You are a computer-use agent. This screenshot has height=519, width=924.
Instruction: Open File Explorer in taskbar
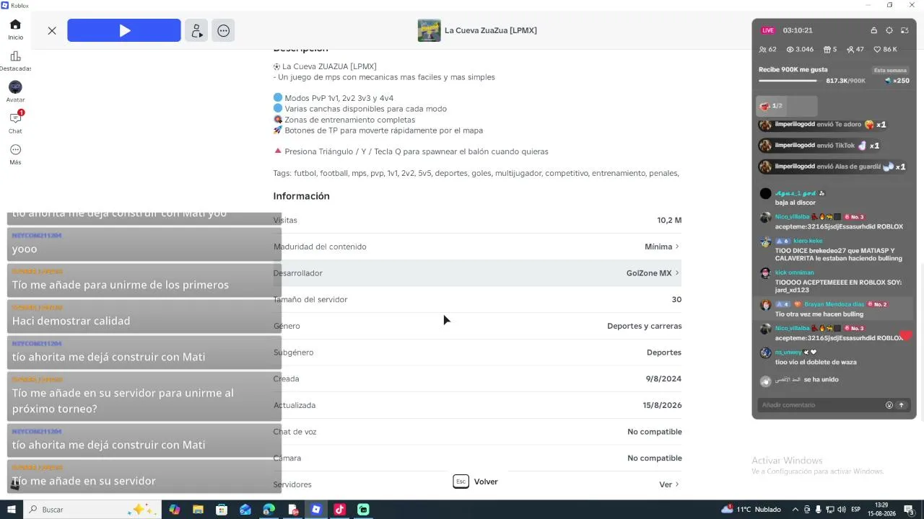(198, 510)
